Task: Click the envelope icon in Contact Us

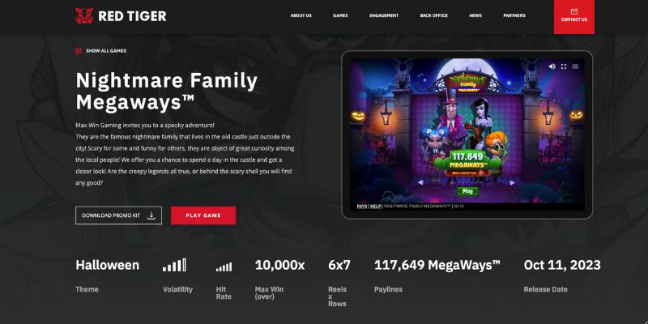Action: tap(574, 11)
